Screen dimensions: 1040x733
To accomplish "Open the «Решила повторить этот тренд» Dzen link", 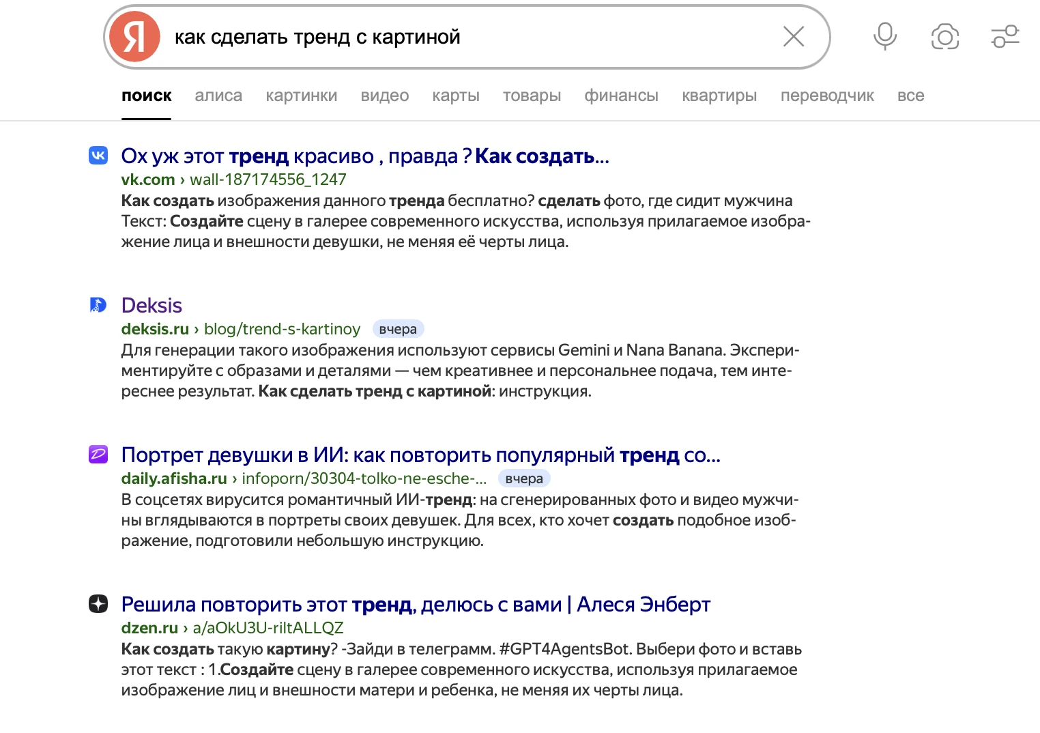I will 415,605.
